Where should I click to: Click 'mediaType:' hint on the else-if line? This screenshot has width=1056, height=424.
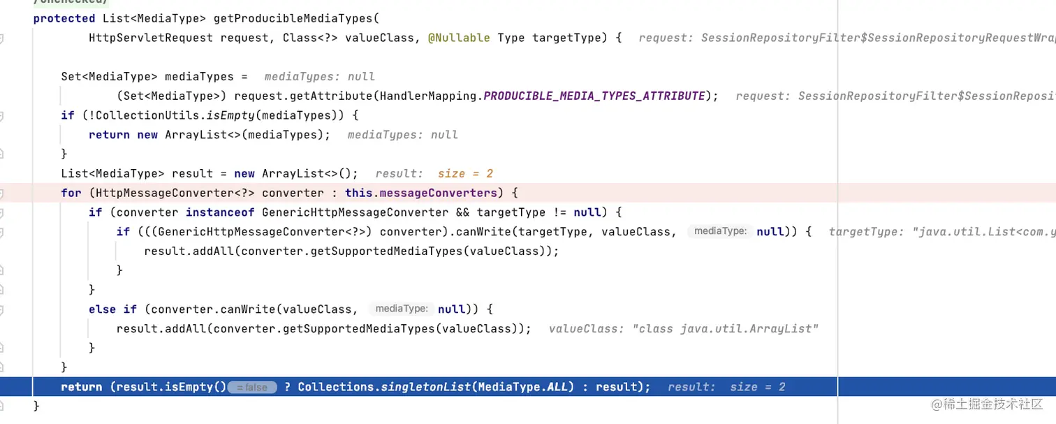[402, 309]
